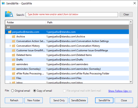Select the eeminders folder name
Image resolution: width=138 pixels, height=108 pixels.
click(x=22, y=64)
